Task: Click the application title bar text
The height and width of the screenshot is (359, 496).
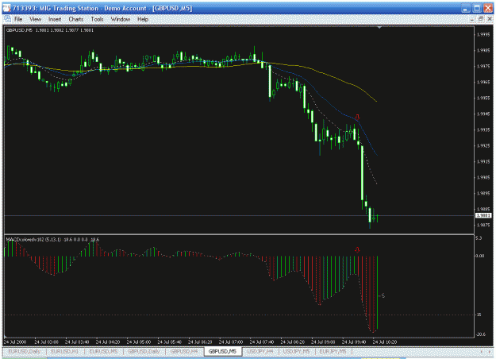Action: [x=102, y=8]
